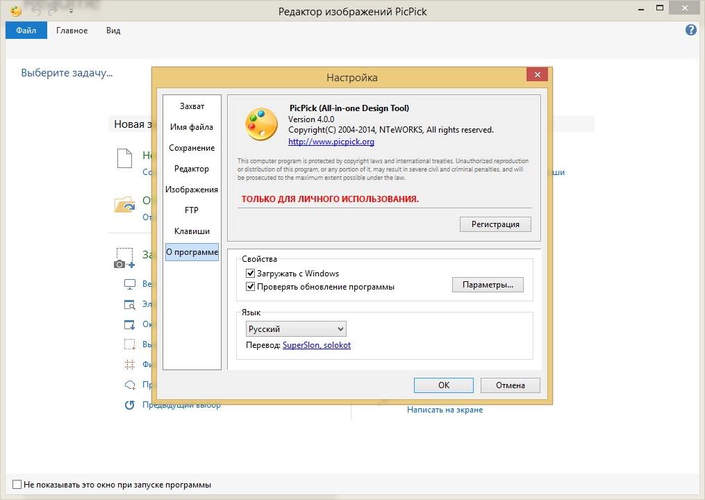
Task: Click the Отмена button
Action: click(x=511, y=385)
